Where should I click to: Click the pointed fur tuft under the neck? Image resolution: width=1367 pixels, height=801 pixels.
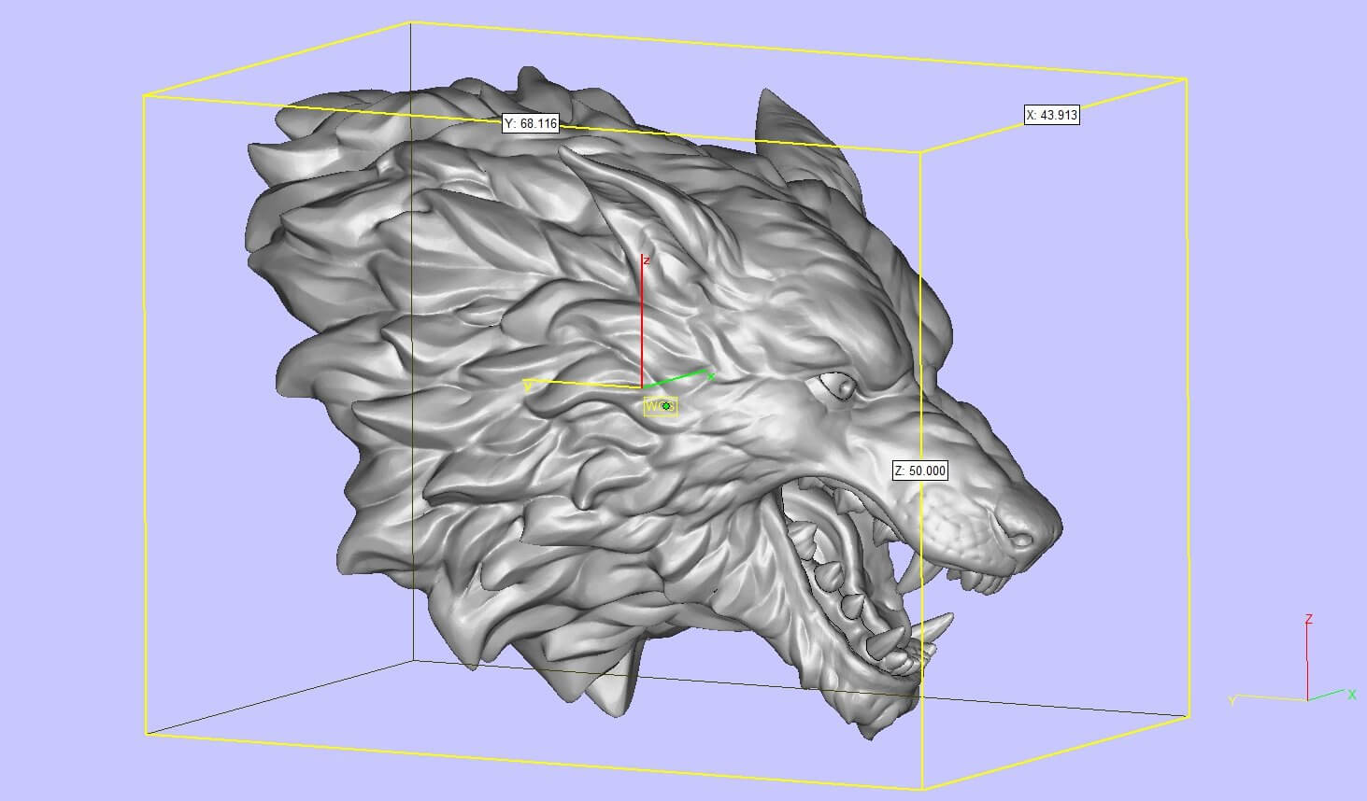[612, 691]
